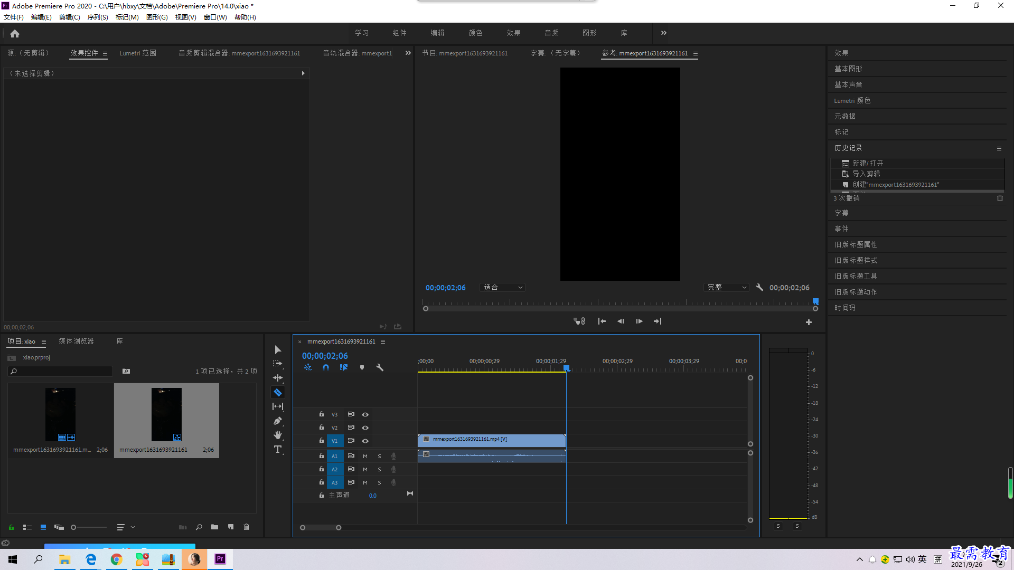Image resolution: width=1014 pixels, height=570 pixels.
Task: Open the Lumetri 颜色 panel
Action: click(852, 101)
